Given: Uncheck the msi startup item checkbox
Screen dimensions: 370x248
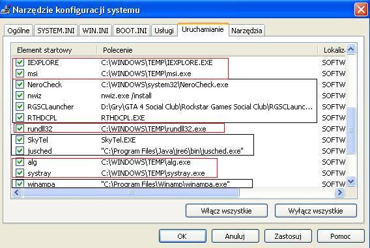Looking at the screenshot, I should pos(20,74).
